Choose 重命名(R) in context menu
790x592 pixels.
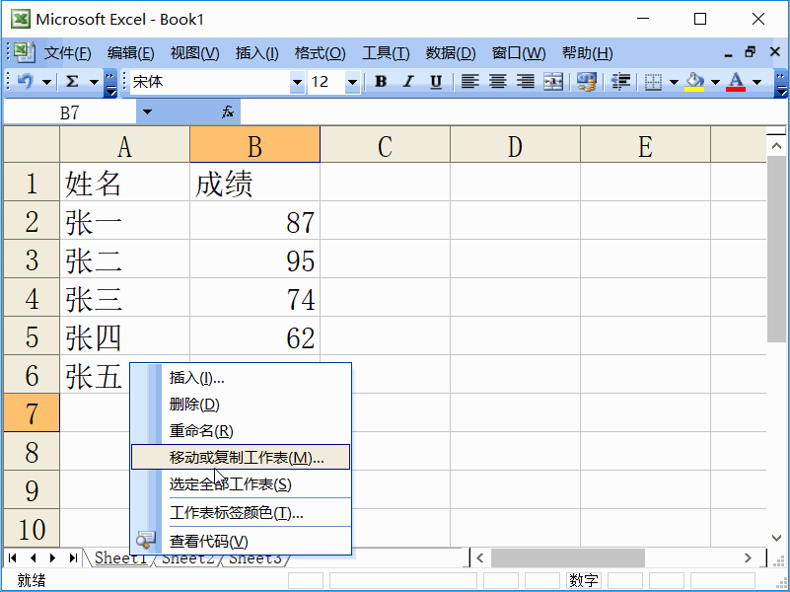pos(241,431)
